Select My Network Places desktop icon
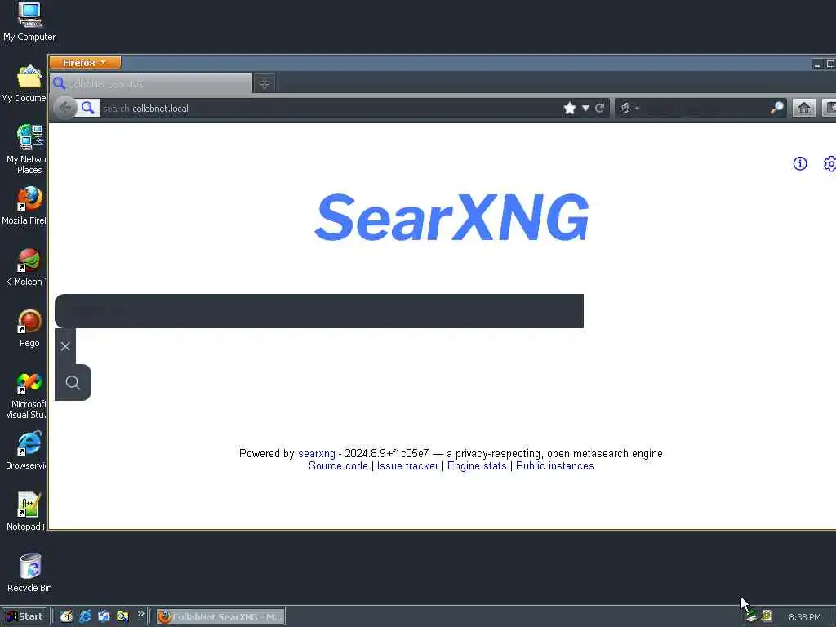836x627 pixels. [27, 149]
